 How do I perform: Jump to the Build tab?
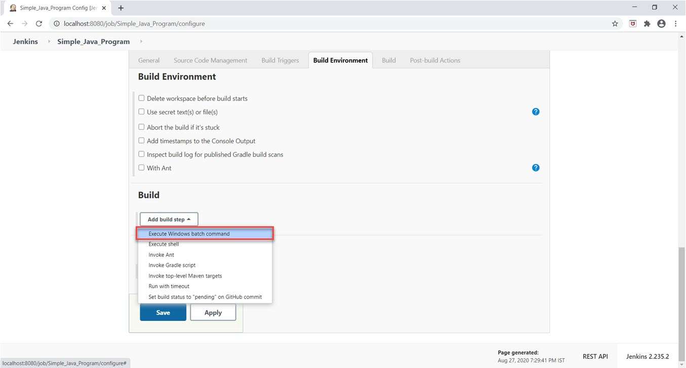pyautogui.click(x=389, y=60)
